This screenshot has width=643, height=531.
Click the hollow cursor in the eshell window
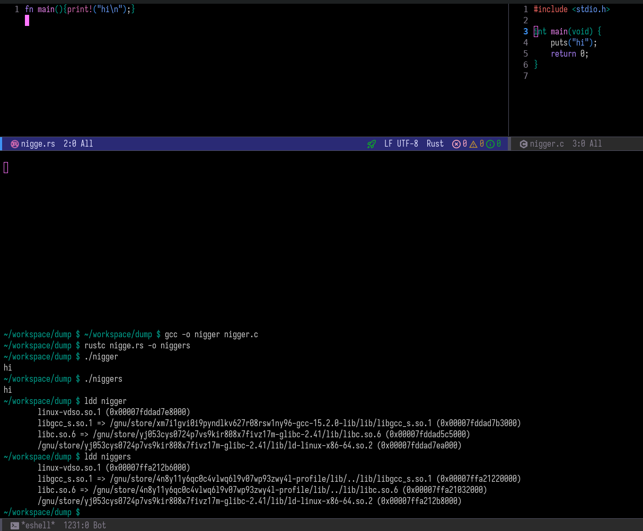(6, 167)
